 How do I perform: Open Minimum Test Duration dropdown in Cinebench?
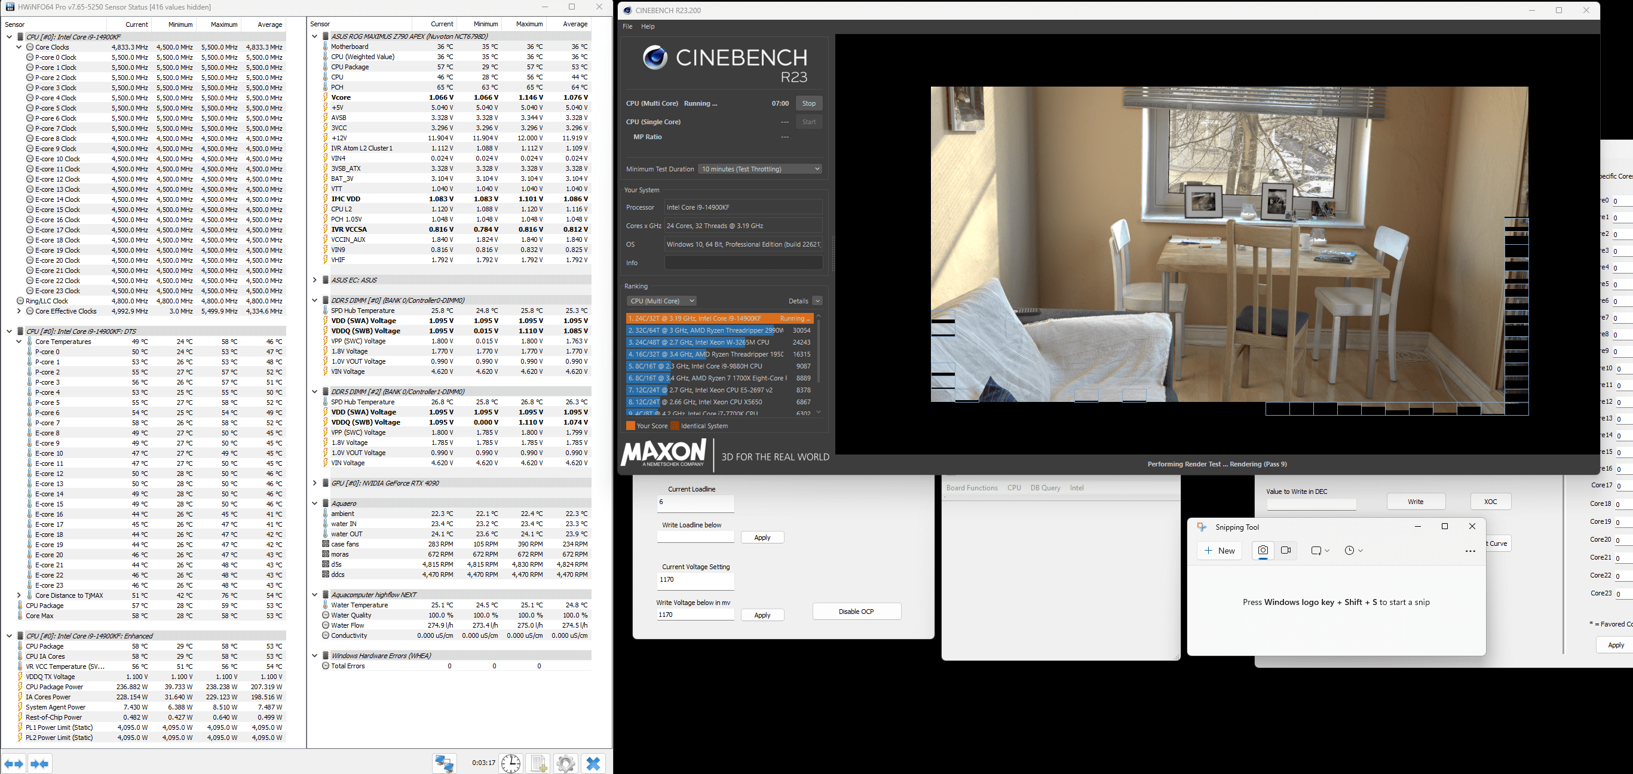click(x=760, y=169)
